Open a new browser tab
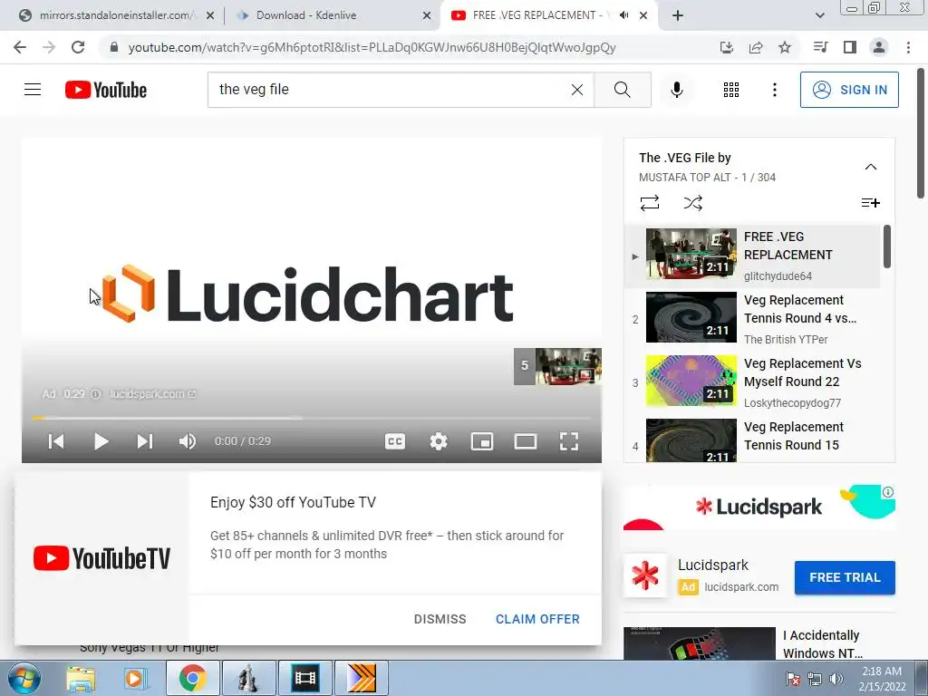The image size is (928, 696). click(x=678, y=15)
